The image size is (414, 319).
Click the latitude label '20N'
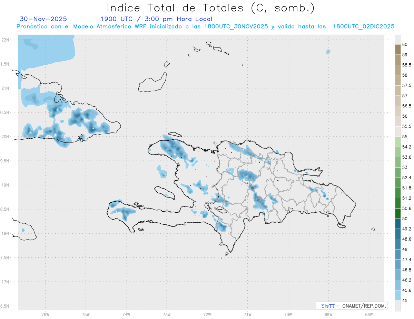pyautogui.click(x=5, y=137)
